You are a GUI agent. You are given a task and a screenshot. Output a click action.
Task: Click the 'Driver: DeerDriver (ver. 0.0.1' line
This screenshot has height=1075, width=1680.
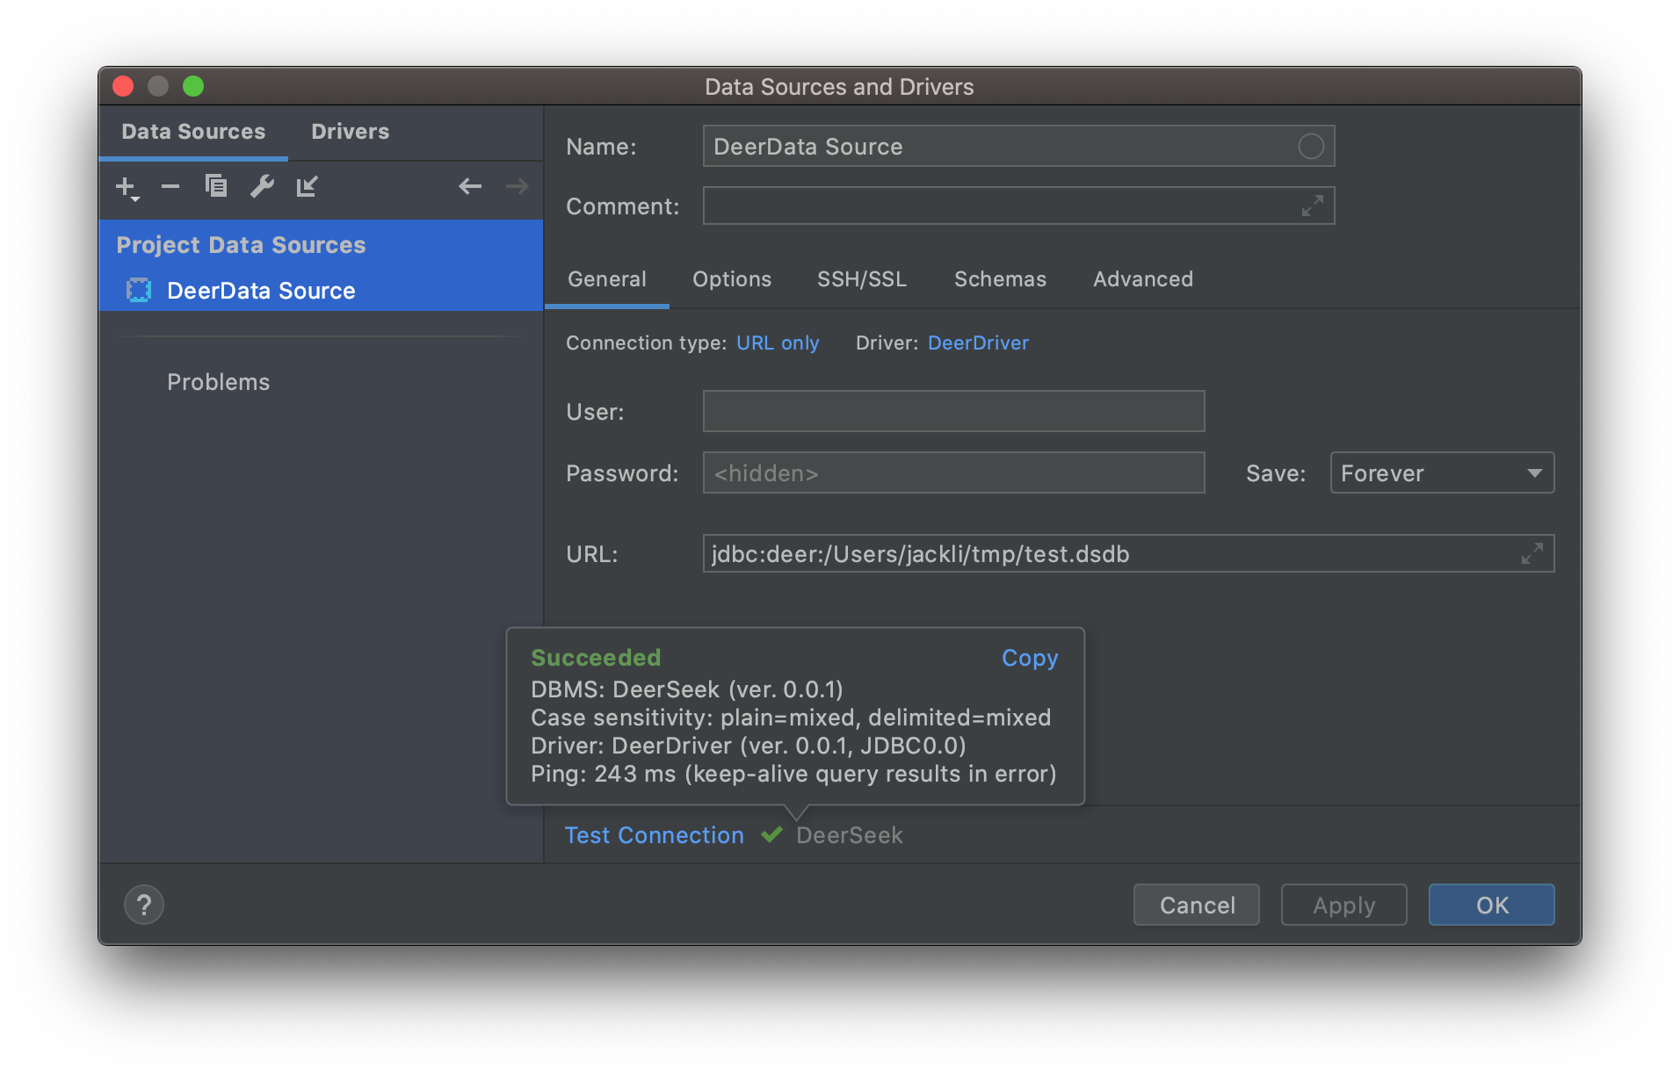click(749, 746)
